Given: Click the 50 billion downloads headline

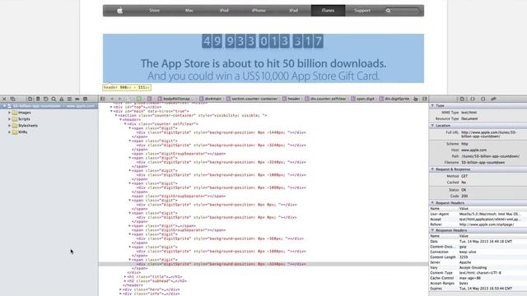Looking at the screenshot, I should pyautogui.click(x=263, y=63).
